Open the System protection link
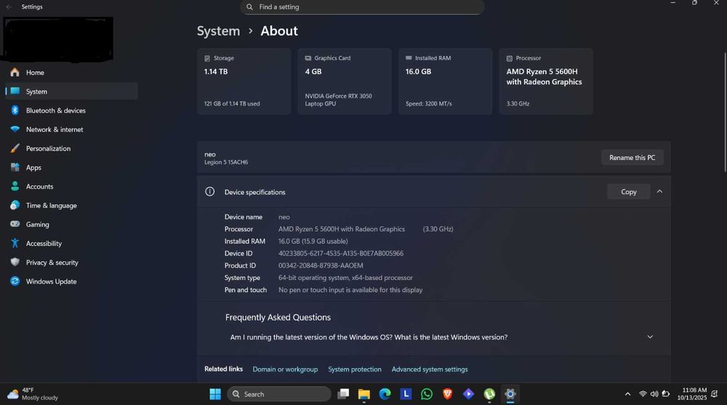Viewport: 727px width, 405px height. click(355, 369)
